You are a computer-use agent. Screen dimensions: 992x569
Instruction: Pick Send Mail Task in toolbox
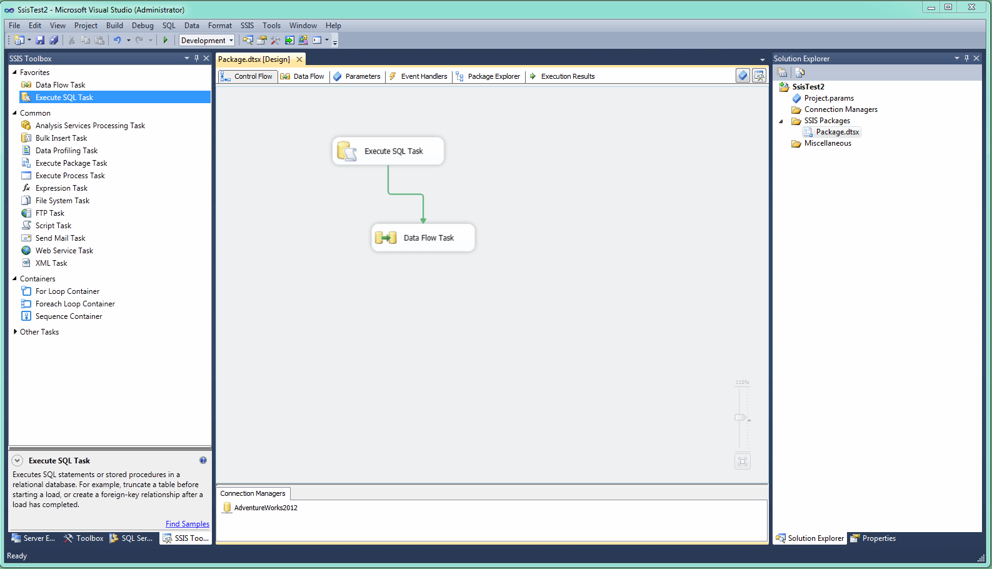[60, 238]
